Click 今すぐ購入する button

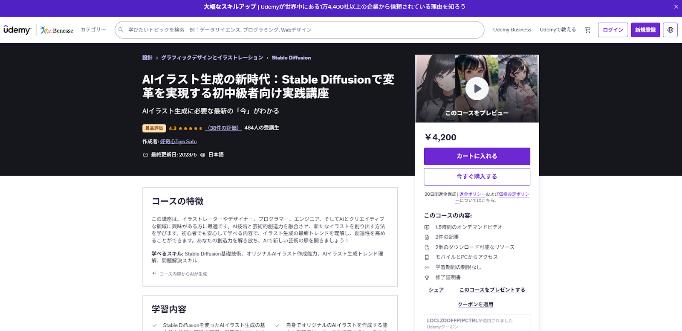click(x=477, y=177)
